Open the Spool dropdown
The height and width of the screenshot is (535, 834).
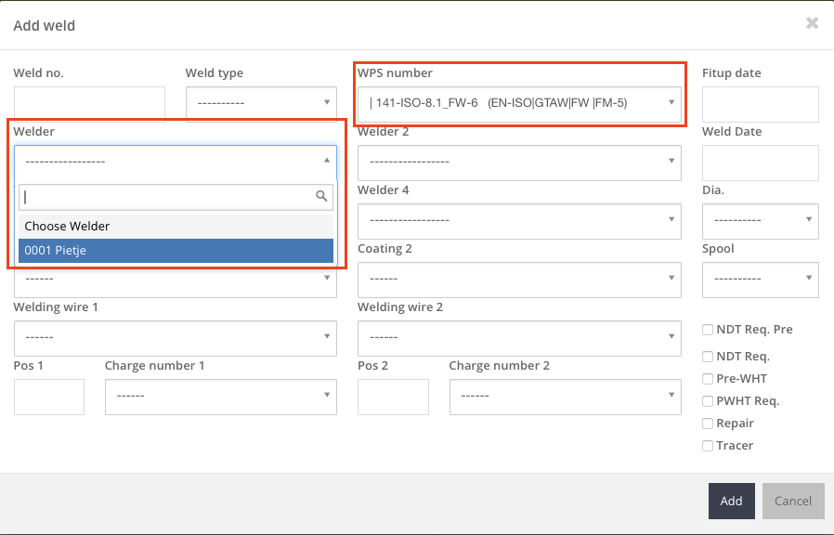760,279
